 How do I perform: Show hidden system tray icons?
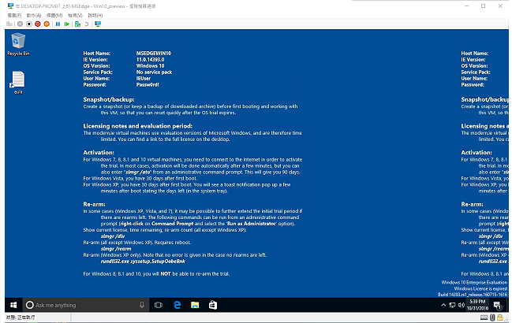(x=443, y=306)
